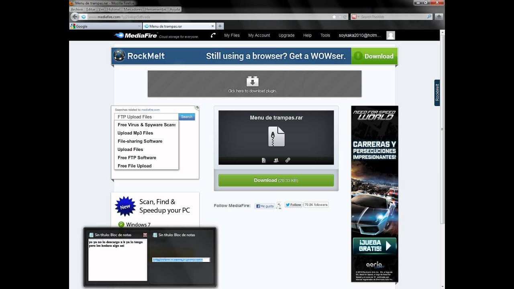Open the Tools menu in header

(x=325, y=35)
